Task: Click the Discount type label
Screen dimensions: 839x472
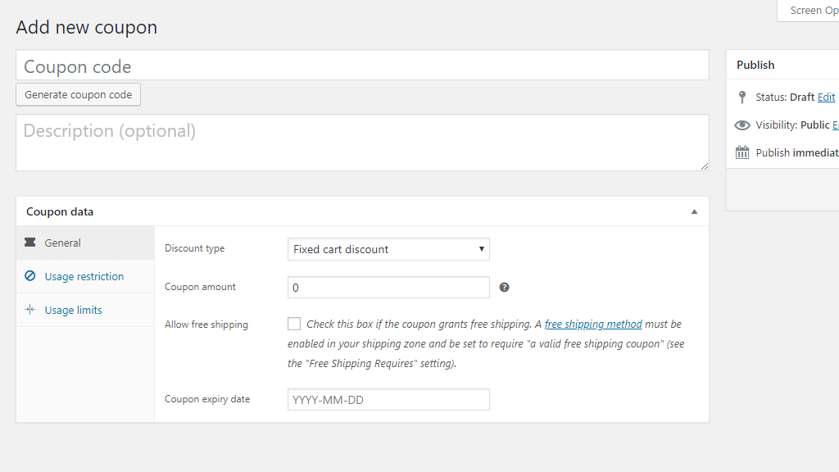Action: (x=195, y=248)
